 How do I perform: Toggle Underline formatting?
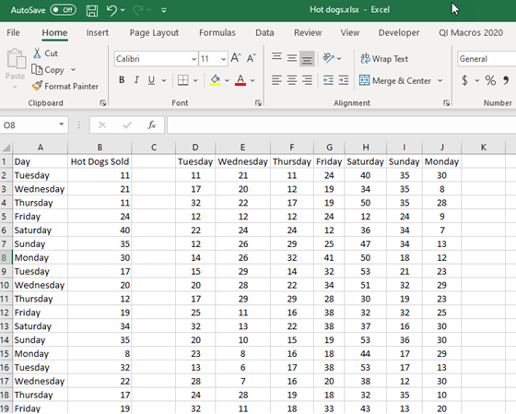(151, 80)
